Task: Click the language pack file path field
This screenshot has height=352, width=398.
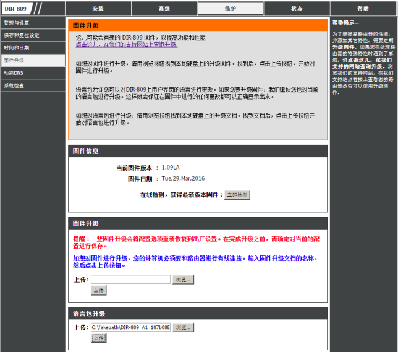Action: coord(130,327)
